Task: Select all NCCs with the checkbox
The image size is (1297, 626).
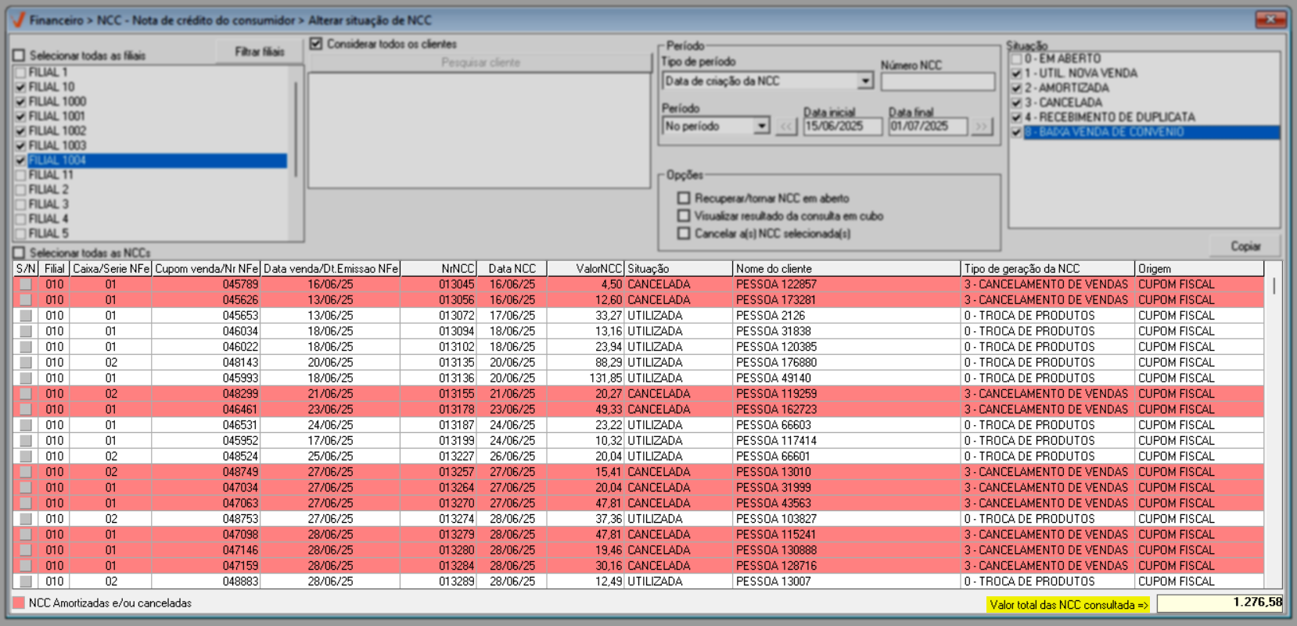Action: (x=20, y=253)
